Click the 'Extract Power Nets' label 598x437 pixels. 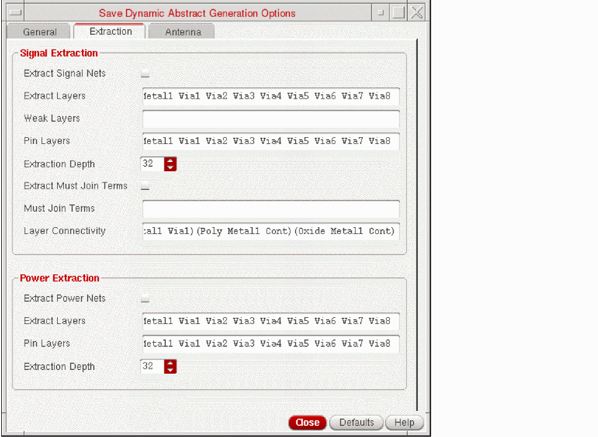coord(65,298)
